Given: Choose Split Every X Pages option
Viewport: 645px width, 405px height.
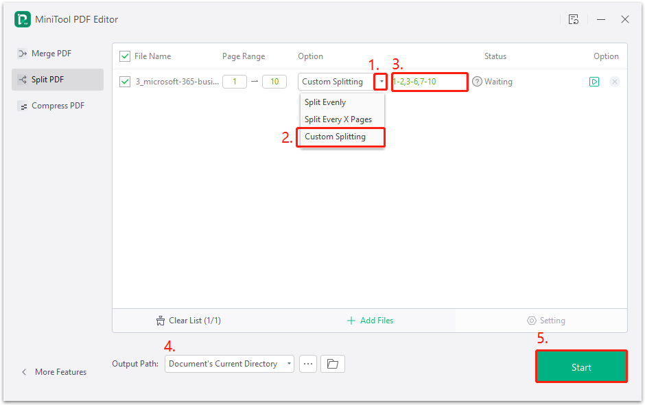Looking at the screenshot, I should pos(338,119).
